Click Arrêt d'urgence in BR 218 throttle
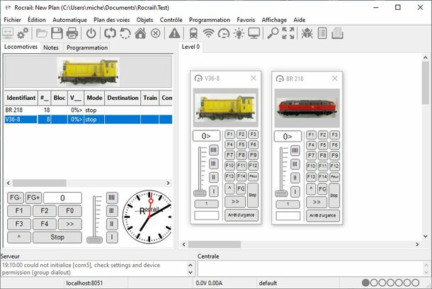Viewport: 432px width, 289px height. (x=323, y=215)
